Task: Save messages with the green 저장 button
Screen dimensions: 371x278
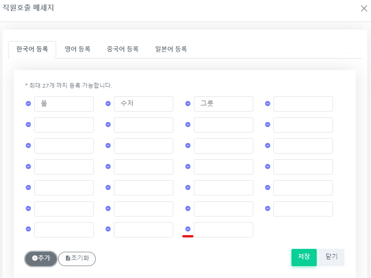Action: (x=304, y=257)
